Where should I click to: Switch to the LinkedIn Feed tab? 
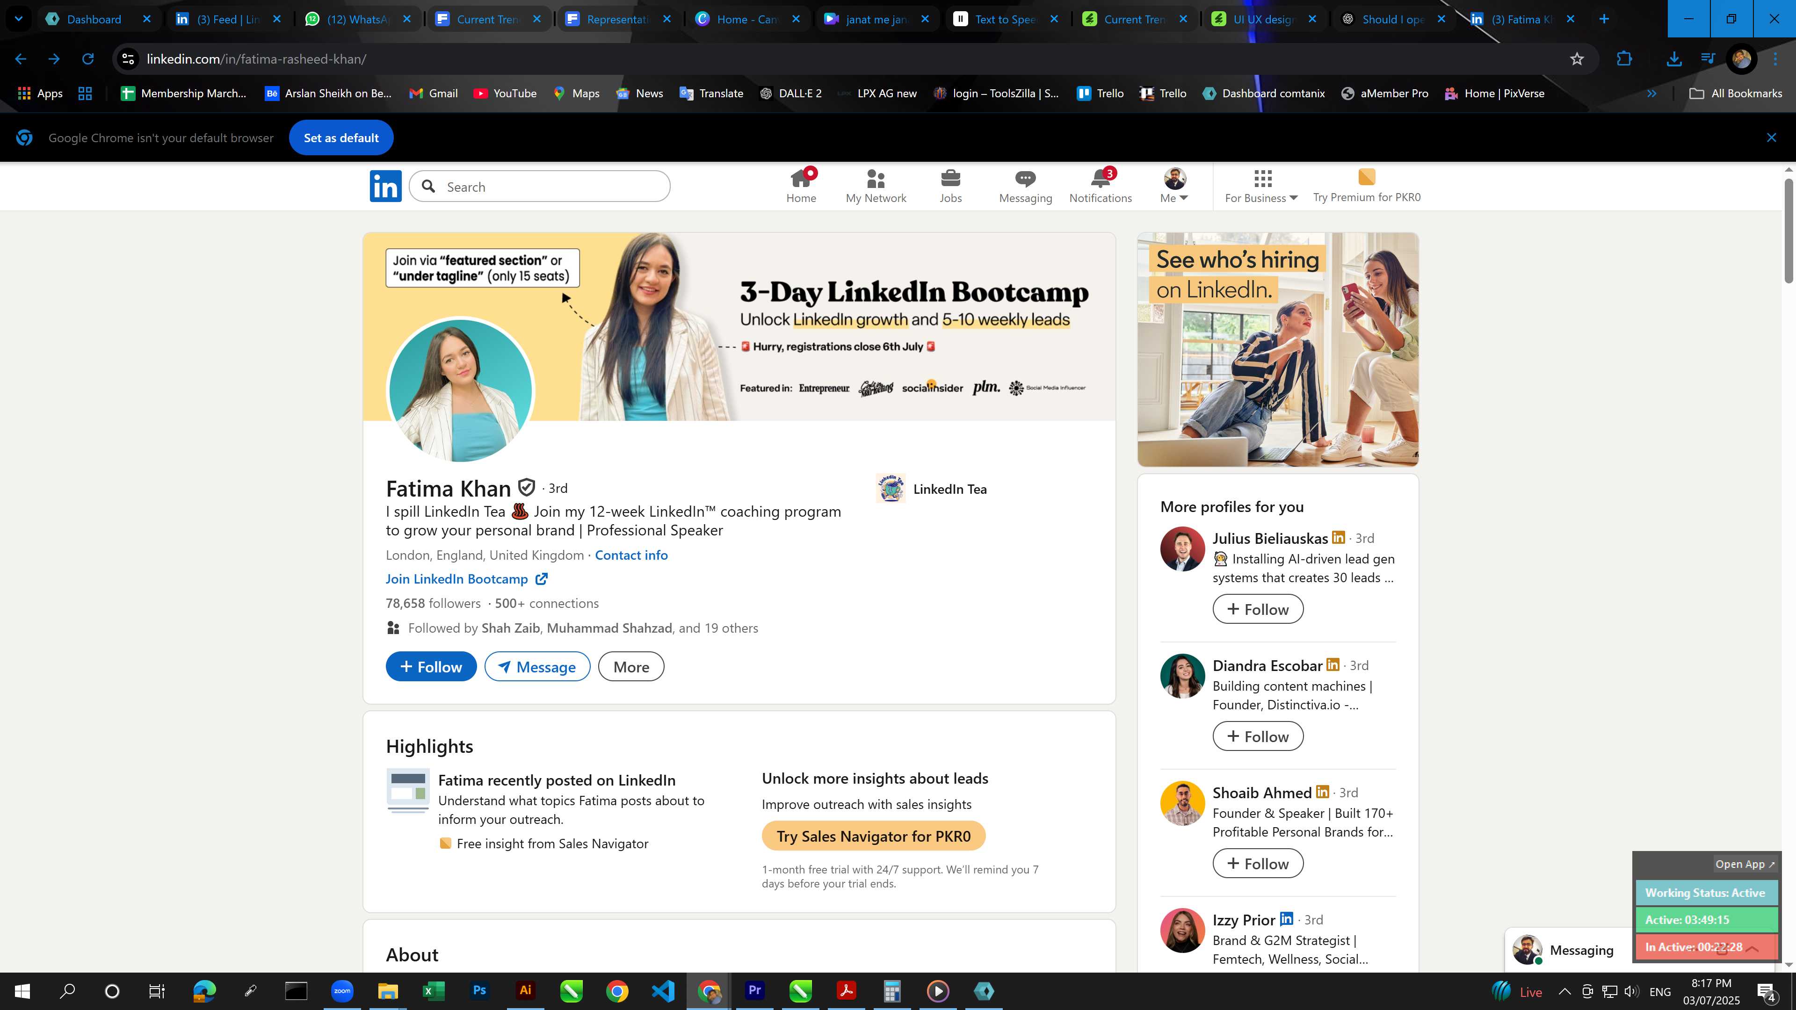click(227, 19)
